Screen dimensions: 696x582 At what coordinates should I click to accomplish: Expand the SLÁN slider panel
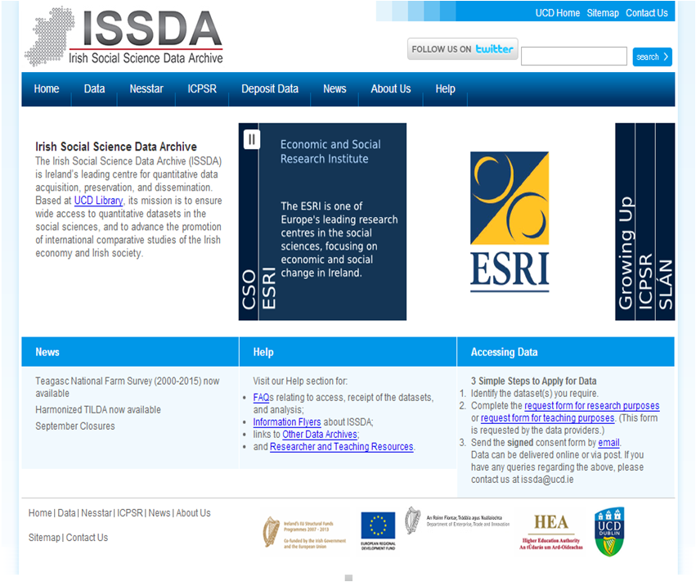[665, 222]
